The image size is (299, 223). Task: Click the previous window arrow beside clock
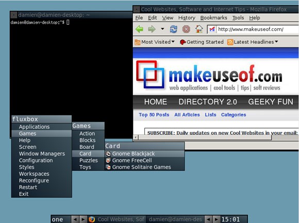tap(208, 219)
